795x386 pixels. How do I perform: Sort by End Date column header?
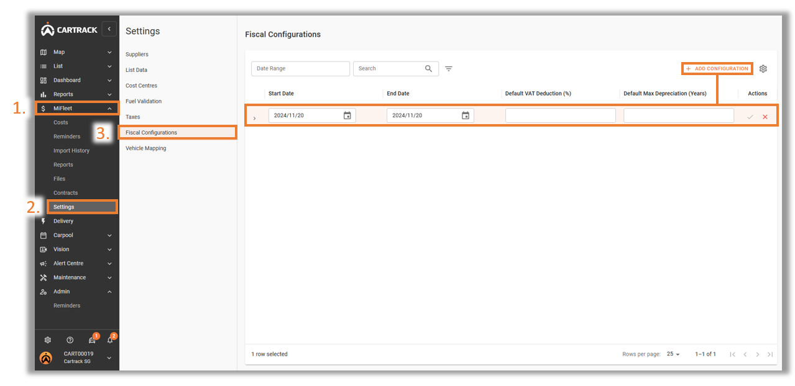click(398, 94)
